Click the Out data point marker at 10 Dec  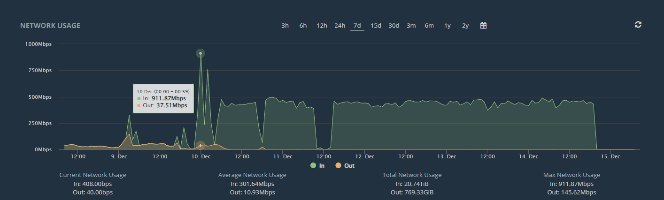pyautogui.click(x=201, y=146)
